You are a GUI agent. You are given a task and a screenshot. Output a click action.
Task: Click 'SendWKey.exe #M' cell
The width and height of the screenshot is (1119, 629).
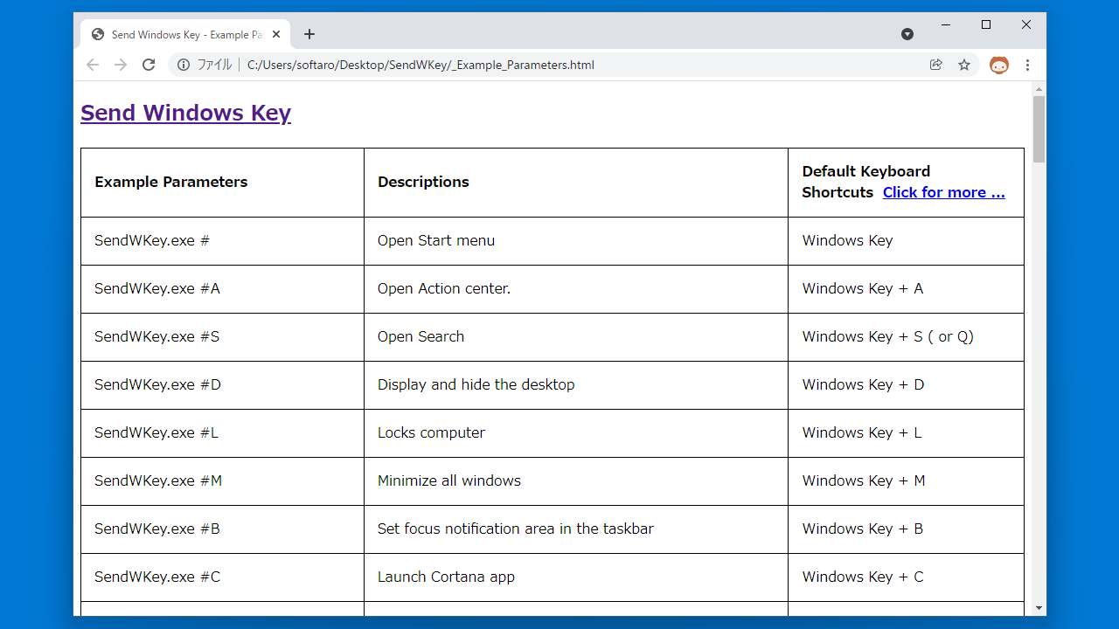pyautogui.click(x=222, y=481)
